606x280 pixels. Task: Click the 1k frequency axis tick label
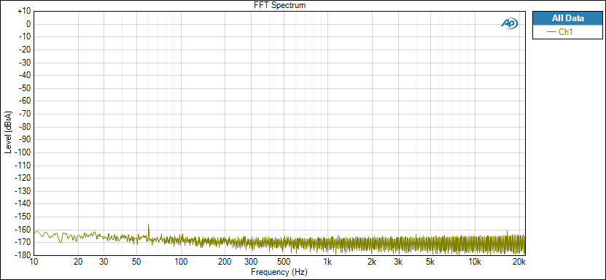[x=327, y=262]
